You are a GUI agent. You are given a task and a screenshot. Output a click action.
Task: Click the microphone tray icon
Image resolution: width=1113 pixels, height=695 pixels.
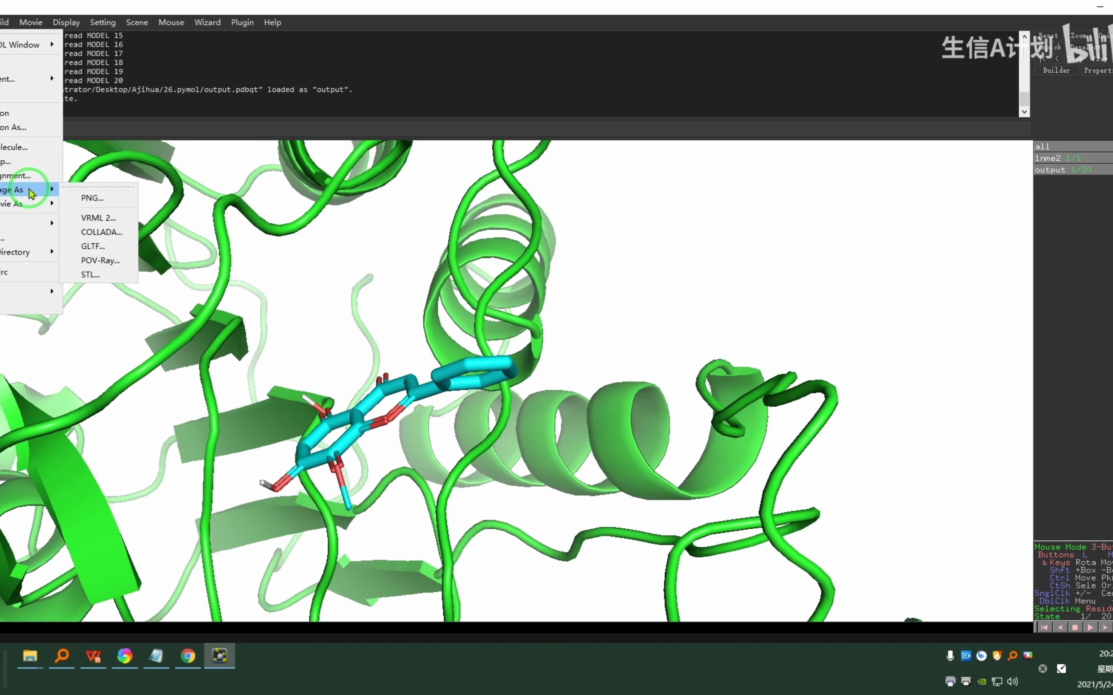(x=950, y=655)
